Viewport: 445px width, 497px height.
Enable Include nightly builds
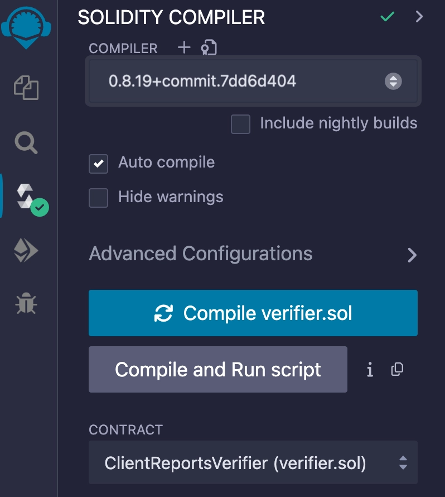[240, 124]
